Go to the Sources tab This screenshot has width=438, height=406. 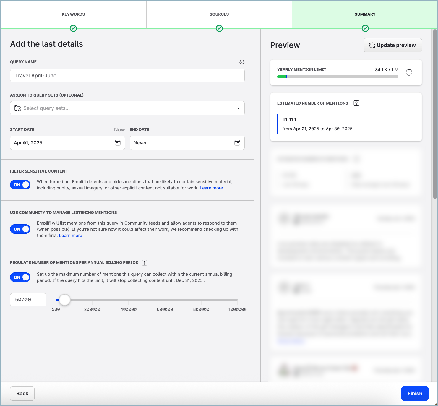click(x=219, y=14)
